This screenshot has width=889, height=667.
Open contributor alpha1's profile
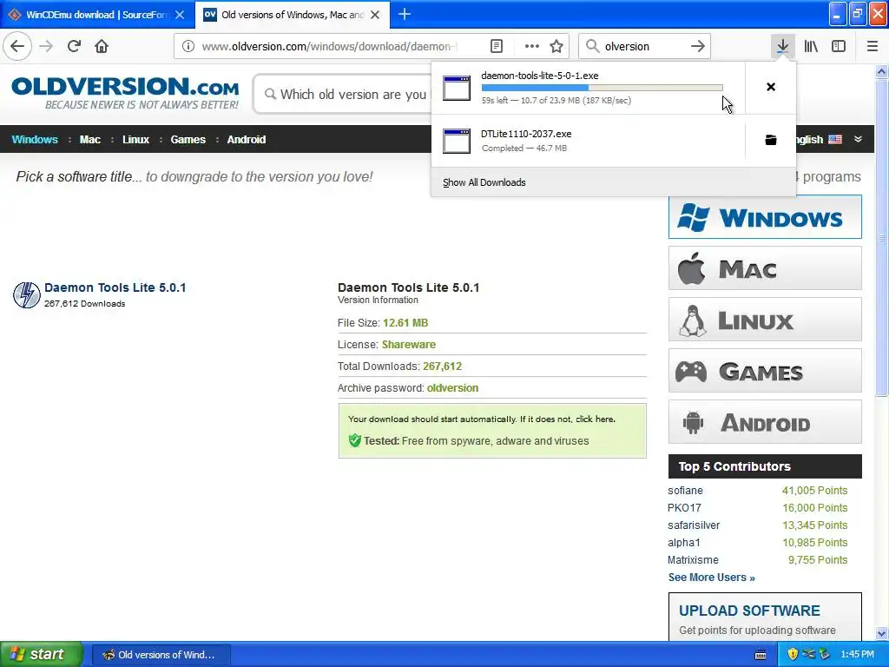click(x=684, y=543)
